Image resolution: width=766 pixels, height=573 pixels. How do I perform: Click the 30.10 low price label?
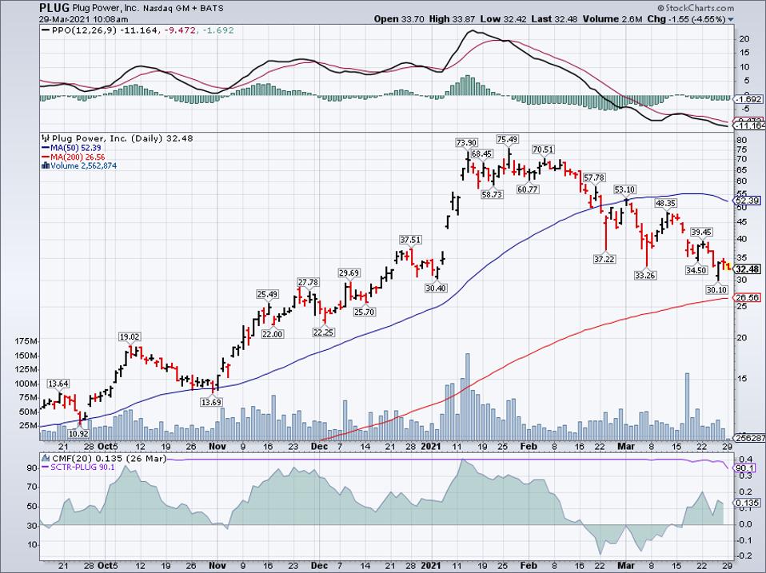point(716,289)
